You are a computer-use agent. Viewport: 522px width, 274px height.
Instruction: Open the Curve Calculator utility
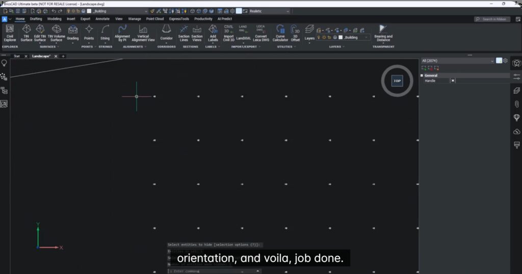280,33
